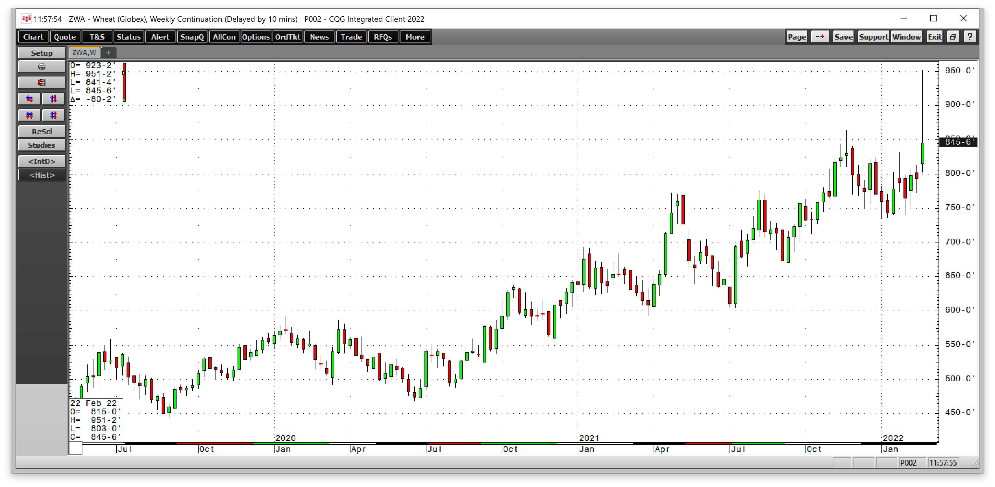The height and width of the screenshot is (487, 995).
Task: Click the 2020 year marker on time axis
Action: click(x=286, y=438)
